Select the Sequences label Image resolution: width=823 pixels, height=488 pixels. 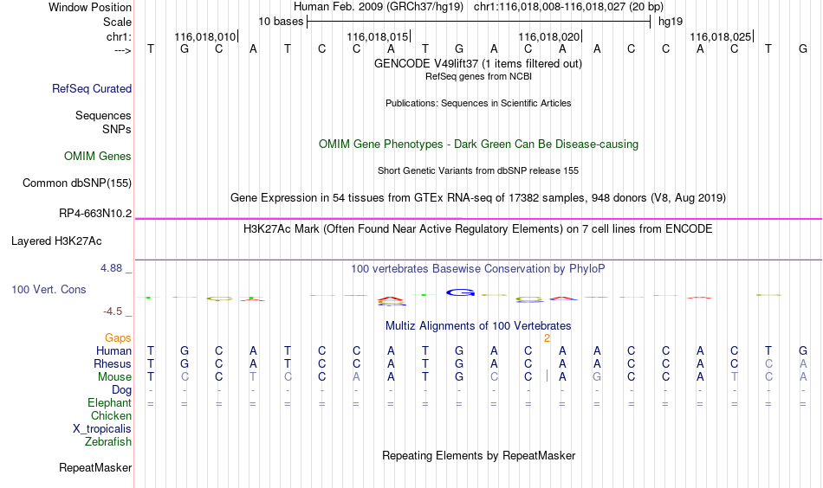pos(103,115)
